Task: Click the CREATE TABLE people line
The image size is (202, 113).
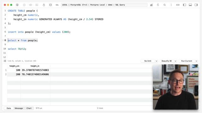Action: [23, 11]
